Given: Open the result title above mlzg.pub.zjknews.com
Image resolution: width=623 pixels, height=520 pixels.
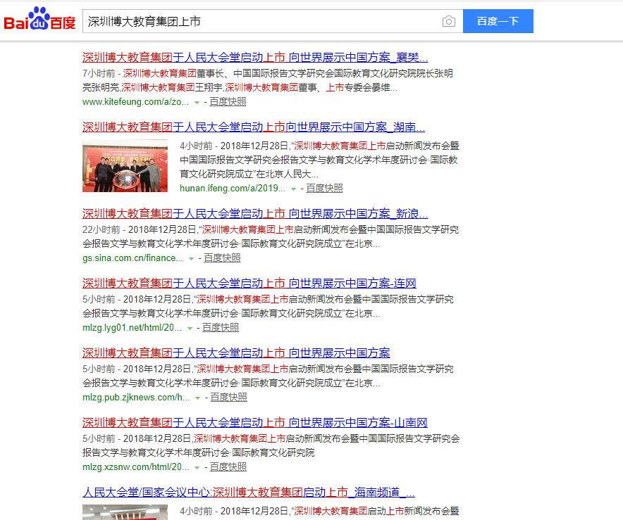Looking at the screenshot, I should [x=236, y=353].
